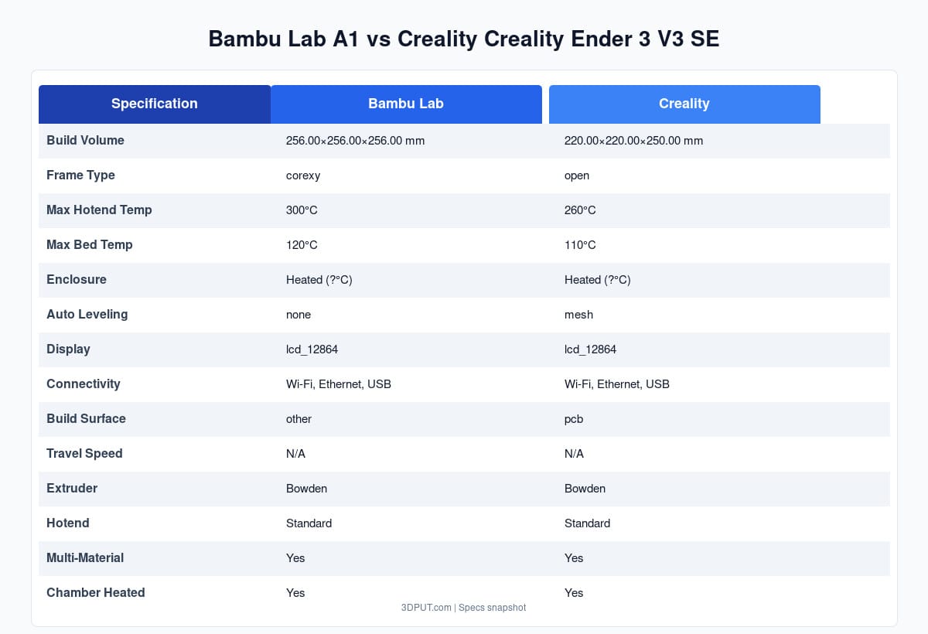The height and width of the screenshot is (634, 928).
Task: Click the Auto Leveling row label
Action: tap(87, 315)
